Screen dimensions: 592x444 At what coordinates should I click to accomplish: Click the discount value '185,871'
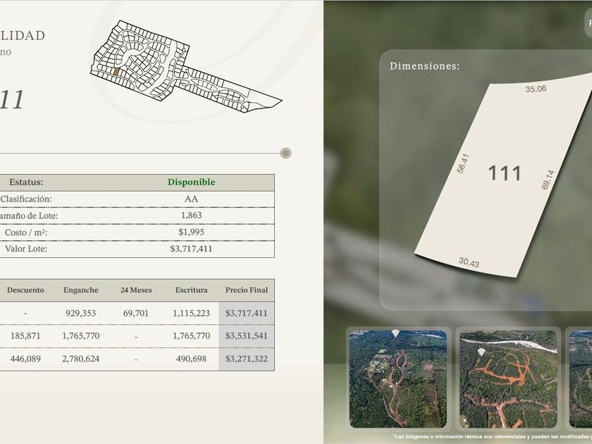25,335
